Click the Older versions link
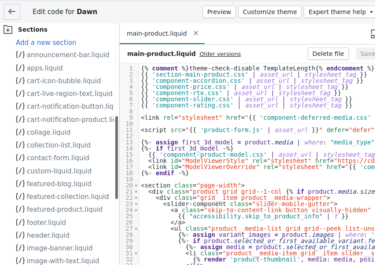The image size is (375, 265). 220,54
